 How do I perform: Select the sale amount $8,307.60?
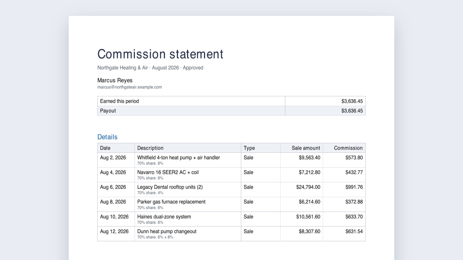click(x=310, y=232)
